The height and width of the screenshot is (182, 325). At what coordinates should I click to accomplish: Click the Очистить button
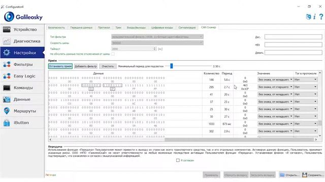pyautogui.click(x=108, y=66)
